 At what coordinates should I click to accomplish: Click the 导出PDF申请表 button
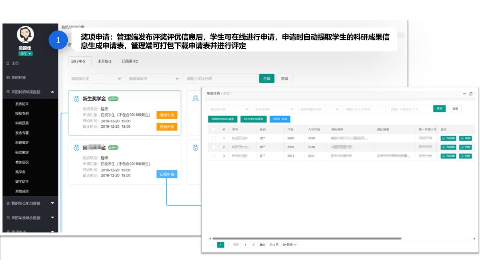[254, 119]
